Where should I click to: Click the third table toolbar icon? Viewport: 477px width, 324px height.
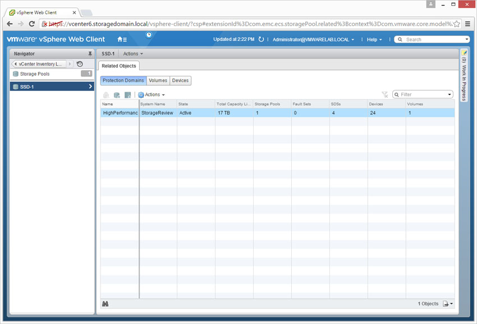click(x=128, y=95)
